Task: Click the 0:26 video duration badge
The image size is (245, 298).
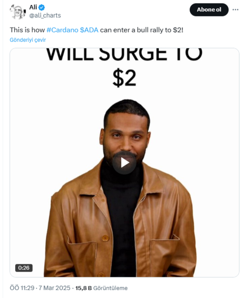Action: (x=24, y=268)
